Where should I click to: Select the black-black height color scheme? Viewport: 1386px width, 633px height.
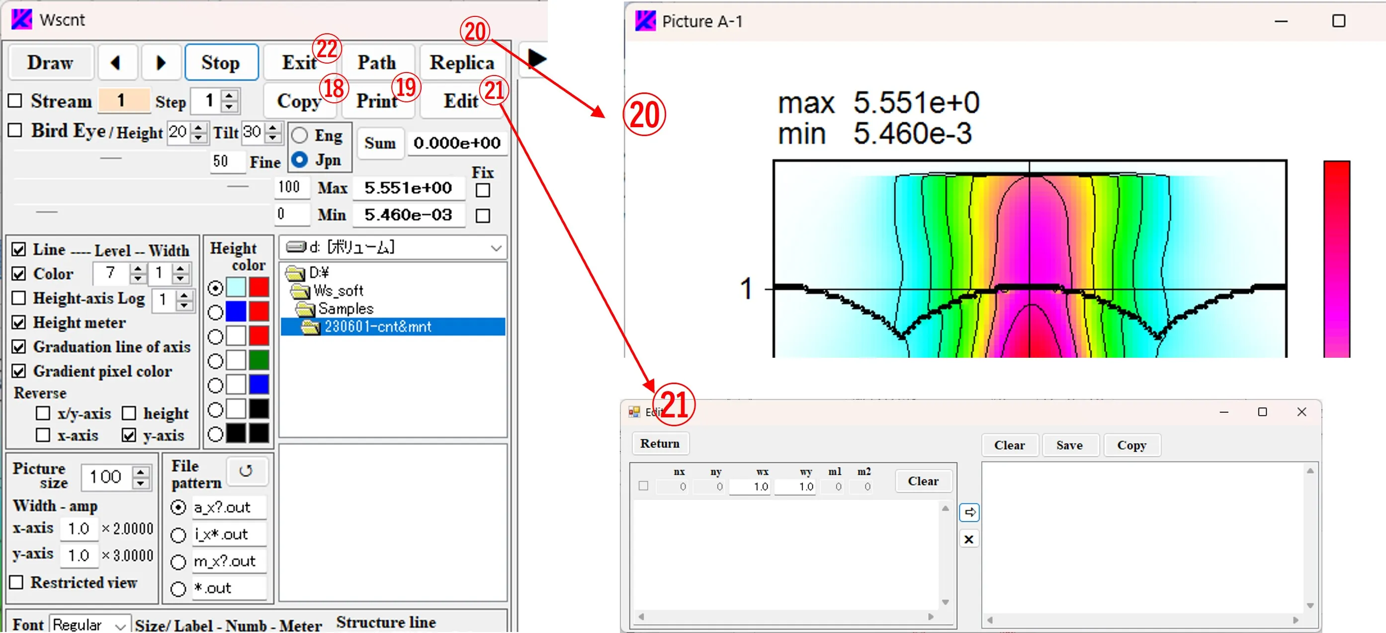coord(215,435)
